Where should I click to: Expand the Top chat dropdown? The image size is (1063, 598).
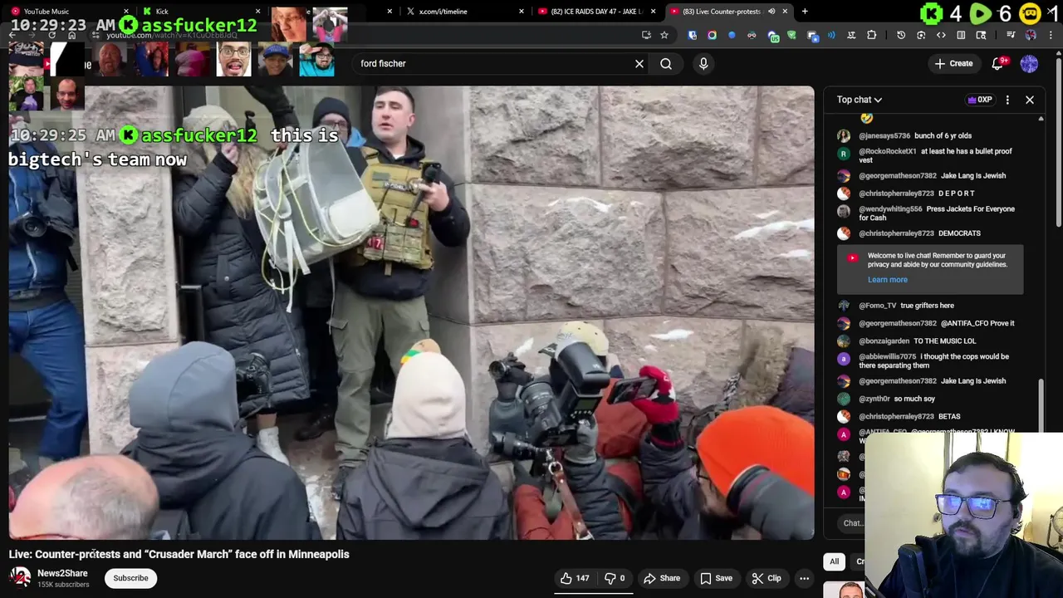coord(860,100)
